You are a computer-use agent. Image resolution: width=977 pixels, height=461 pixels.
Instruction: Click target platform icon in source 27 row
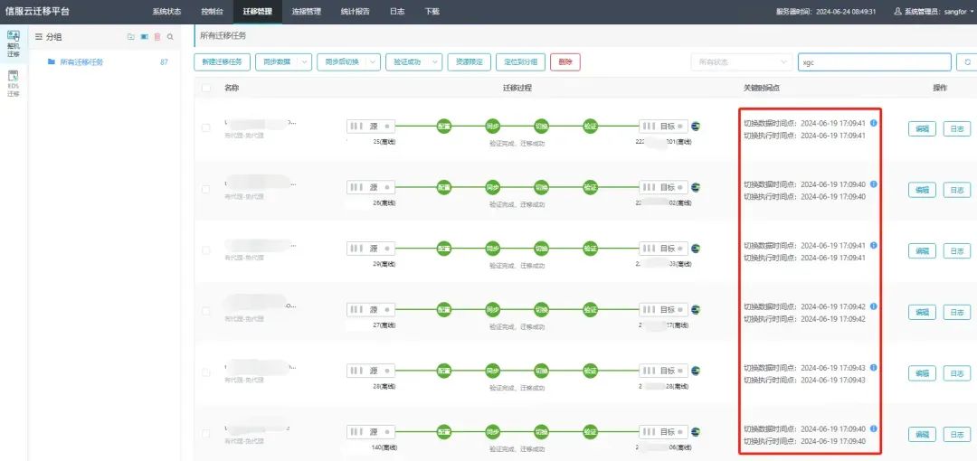(x=696, y=309)
